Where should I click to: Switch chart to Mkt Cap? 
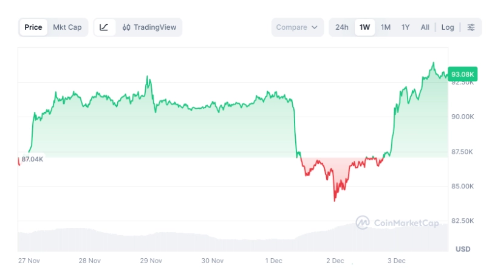[67, 27]
